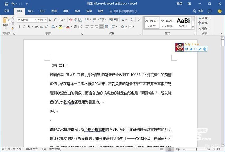Decrease paragraph indent

pos(111,20)
